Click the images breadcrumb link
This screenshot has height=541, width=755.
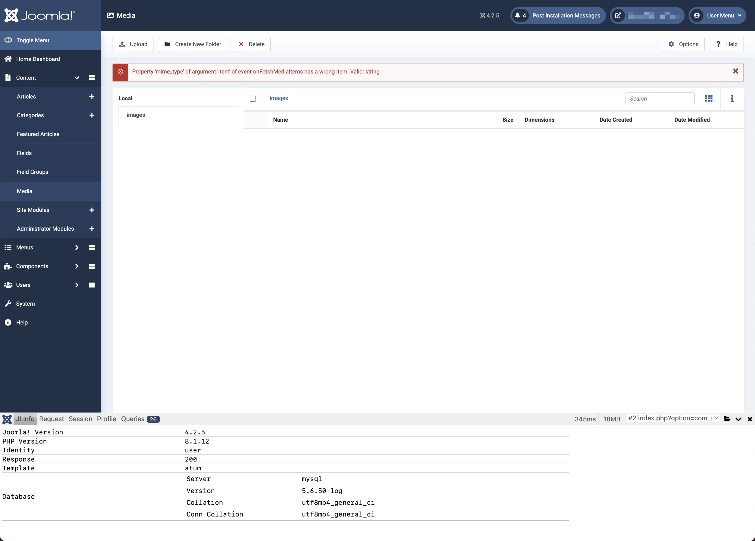(279, 98)
